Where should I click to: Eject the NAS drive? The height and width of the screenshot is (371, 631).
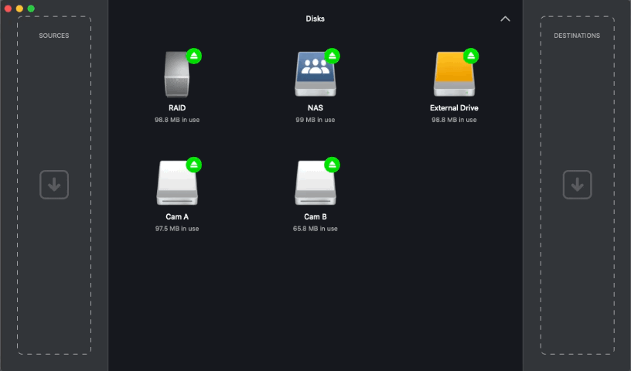(x=332, y=56)
